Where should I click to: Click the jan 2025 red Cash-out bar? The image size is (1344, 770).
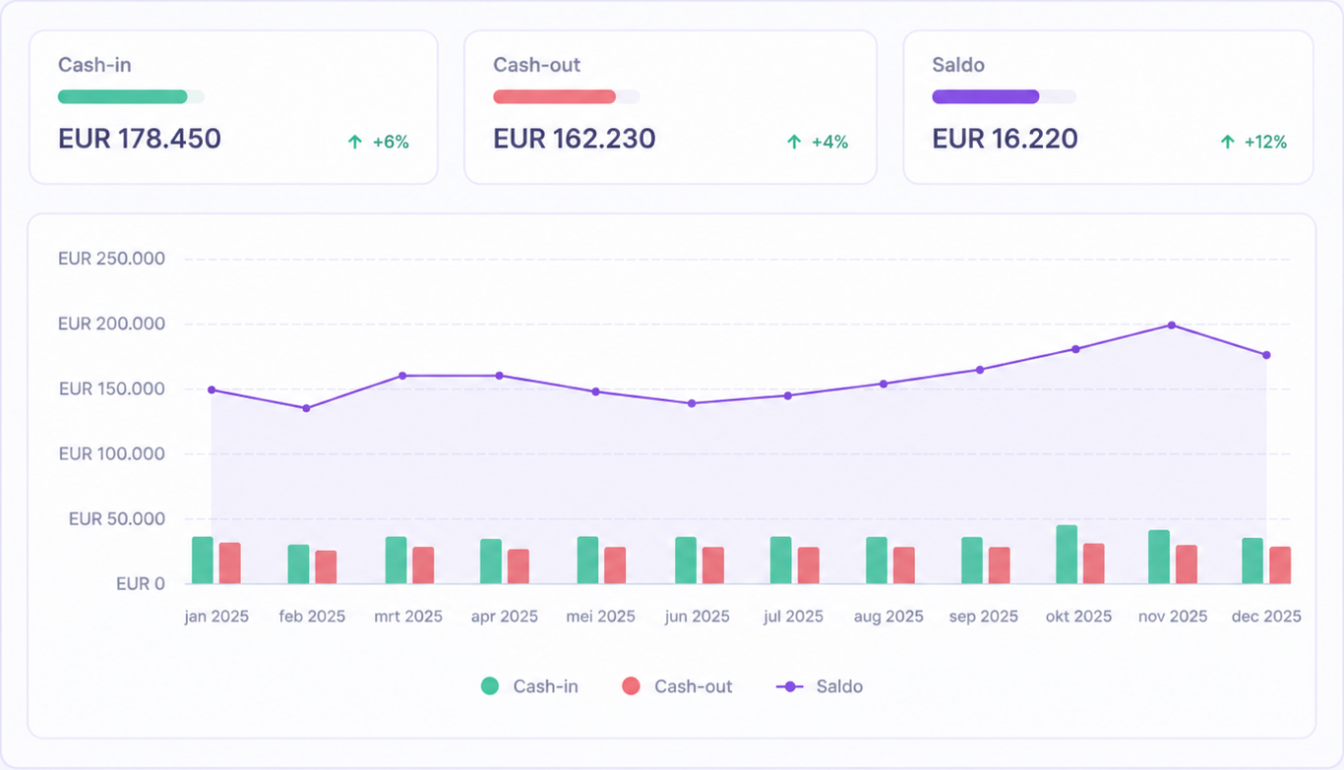[x=230, y=563]
